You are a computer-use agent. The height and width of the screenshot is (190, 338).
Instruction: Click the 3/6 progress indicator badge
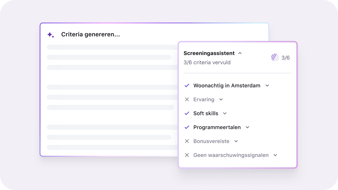tap(285, 57)
